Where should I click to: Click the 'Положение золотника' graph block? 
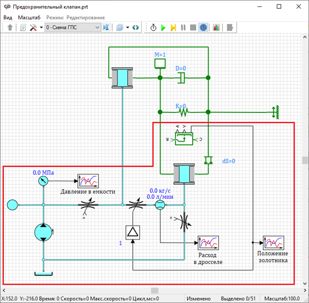(273, 243)
